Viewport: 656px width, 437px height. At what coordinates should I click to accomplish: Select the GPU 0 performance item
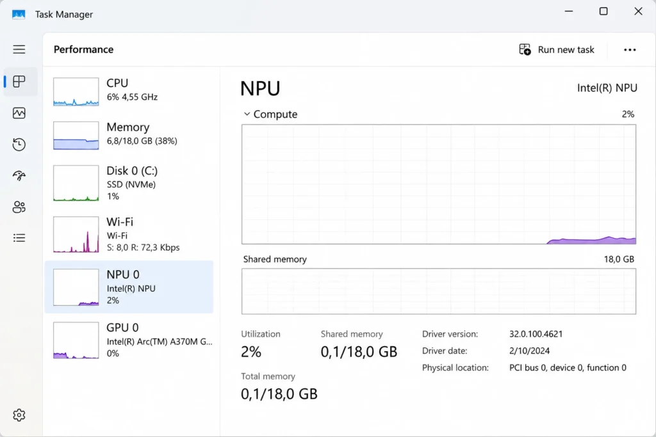pos(129,340)
